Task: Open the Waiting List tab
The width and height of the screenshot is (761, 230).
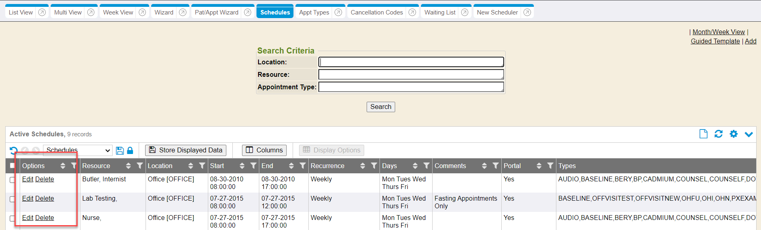Action: tap(440, 12)
